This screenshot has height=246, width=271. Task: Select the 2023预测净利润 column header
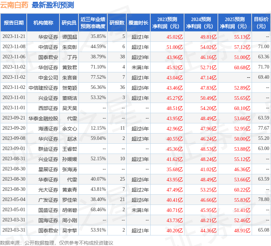pos(167,22)
